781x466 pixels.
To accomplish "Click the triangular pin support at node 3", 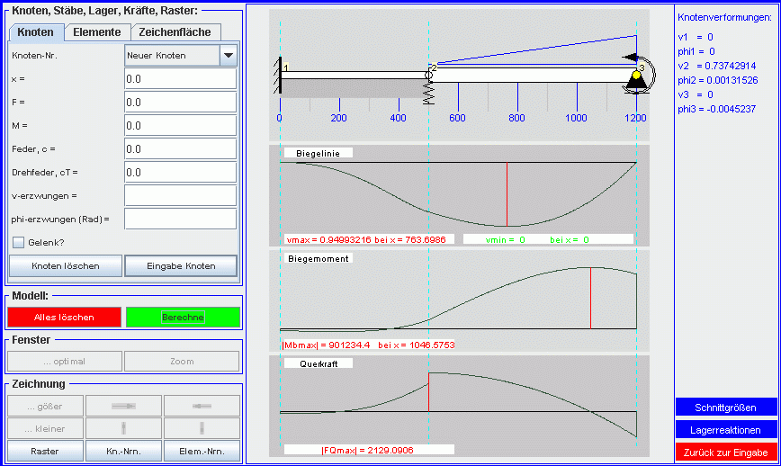I will click(636, 82).
